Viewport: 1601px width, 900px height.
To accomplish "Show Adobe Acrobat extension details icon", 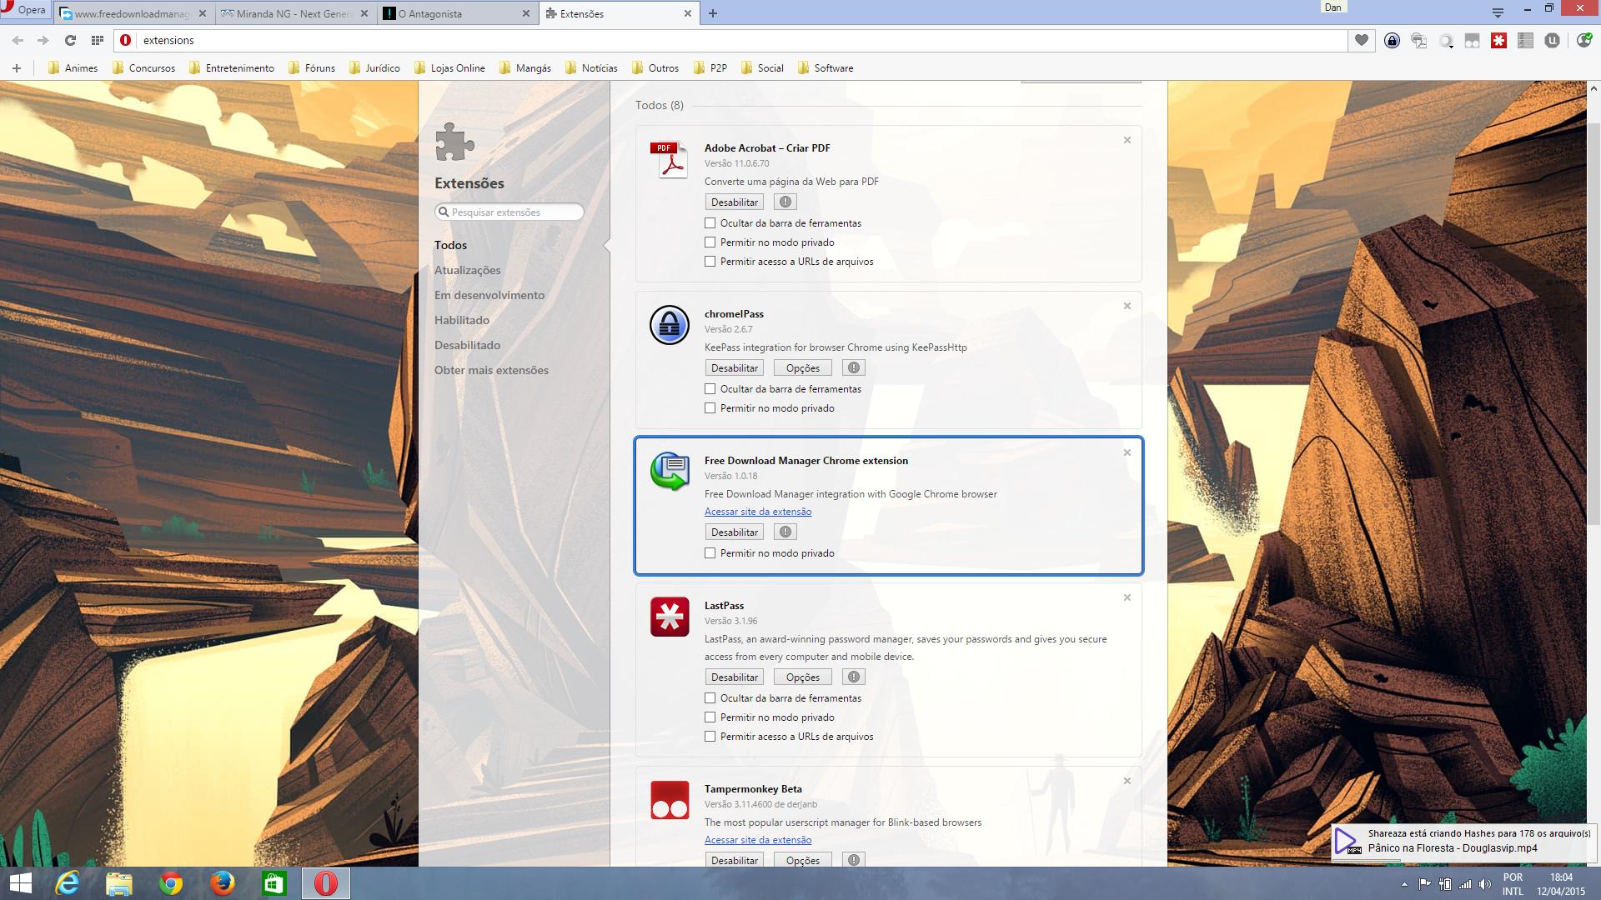I will [x=785, y=202].
